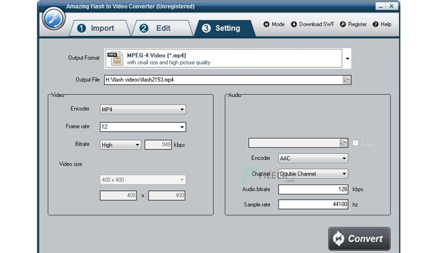Click the Sample rate 44100 field
The image size is (437, 253).
(x=313, y=204)
